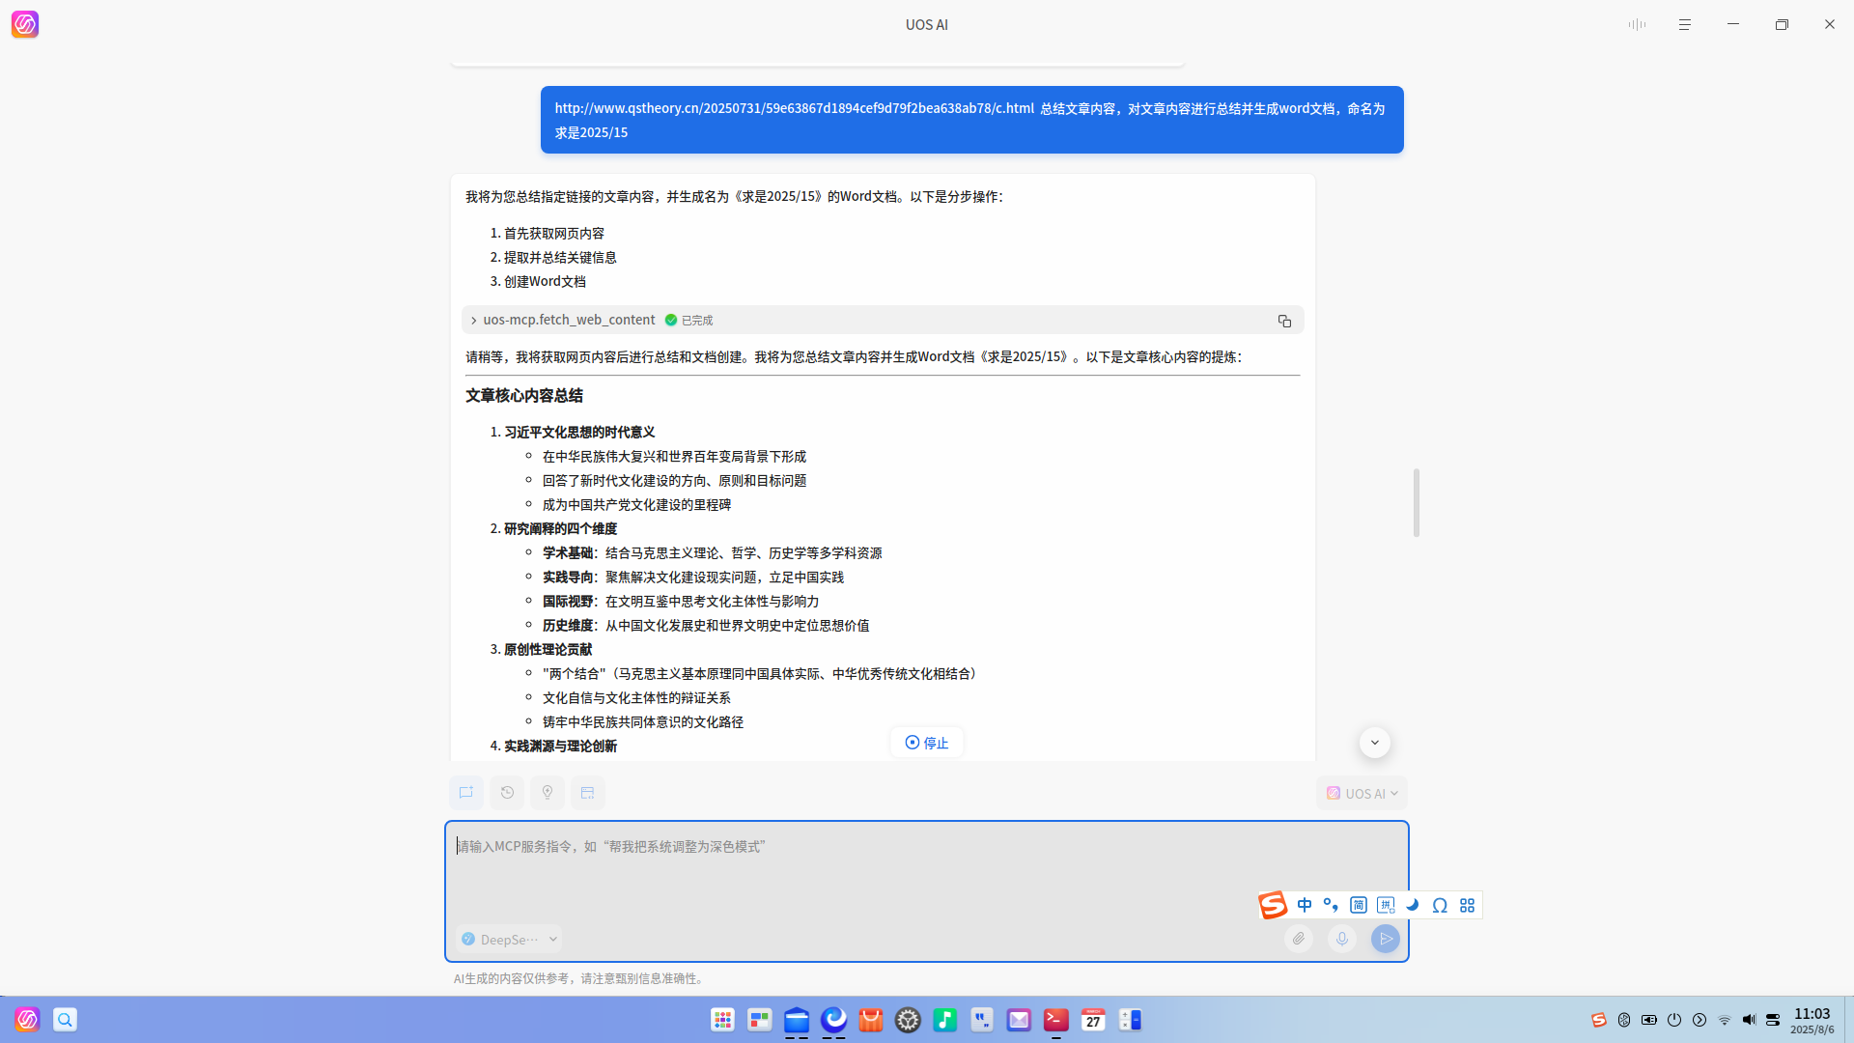Toggle the moon night mode on IME bar

coord(1413,905)
